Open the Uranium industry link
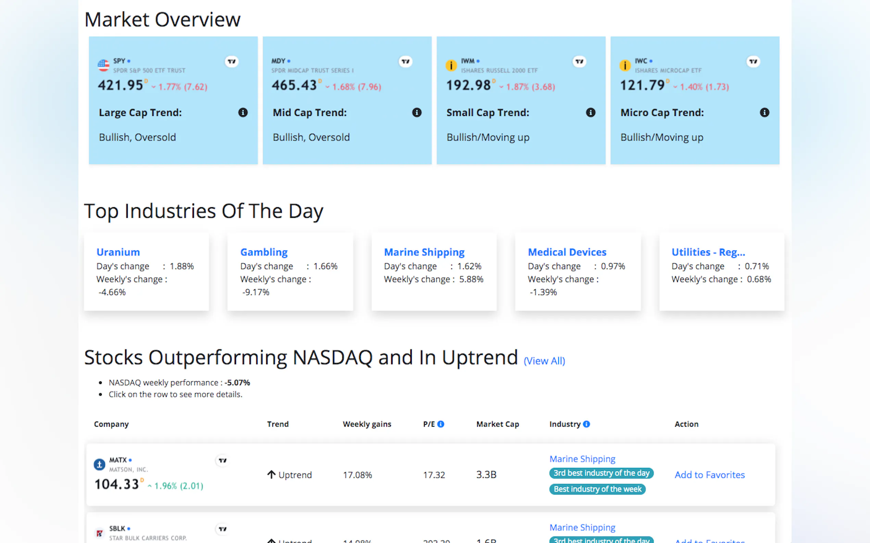 click(x=118, y=252)
